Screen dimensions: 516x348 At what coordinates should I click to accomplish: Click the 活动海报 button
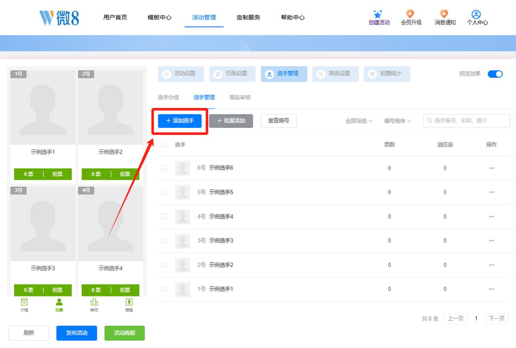[x=125, y=333]
